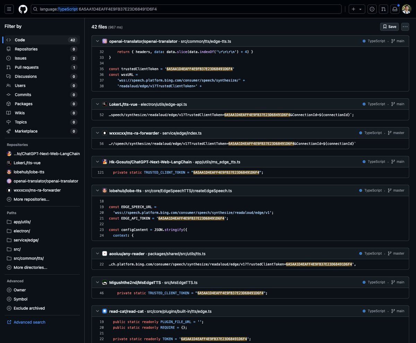Open the hamburger navigation menu
The width and height of the screenshot is (416, 343).
[x=9, y=9]
